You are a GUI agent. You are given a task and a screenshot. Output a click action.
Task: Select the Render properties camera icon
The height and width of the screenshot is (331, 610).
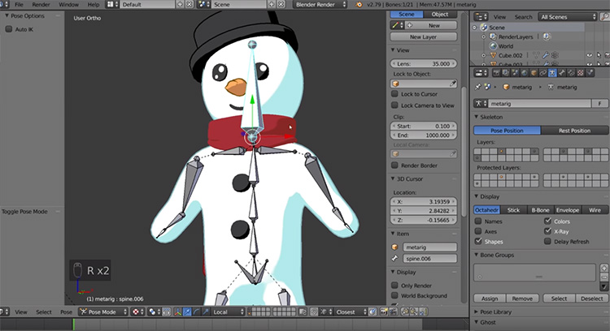point(496,73)
